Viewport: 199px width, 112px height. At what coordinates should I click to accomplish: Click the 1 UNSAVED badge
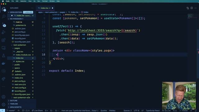[x=28, y=12]
